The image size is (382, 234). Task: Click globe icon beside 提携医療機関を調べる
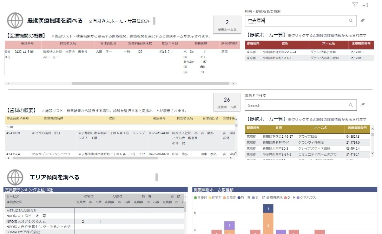tap(15, 21)
